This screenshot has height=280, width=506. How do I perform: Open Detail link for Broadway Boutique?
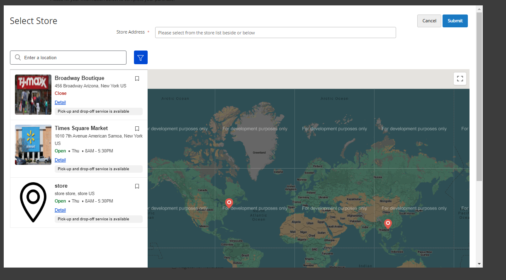60,102
